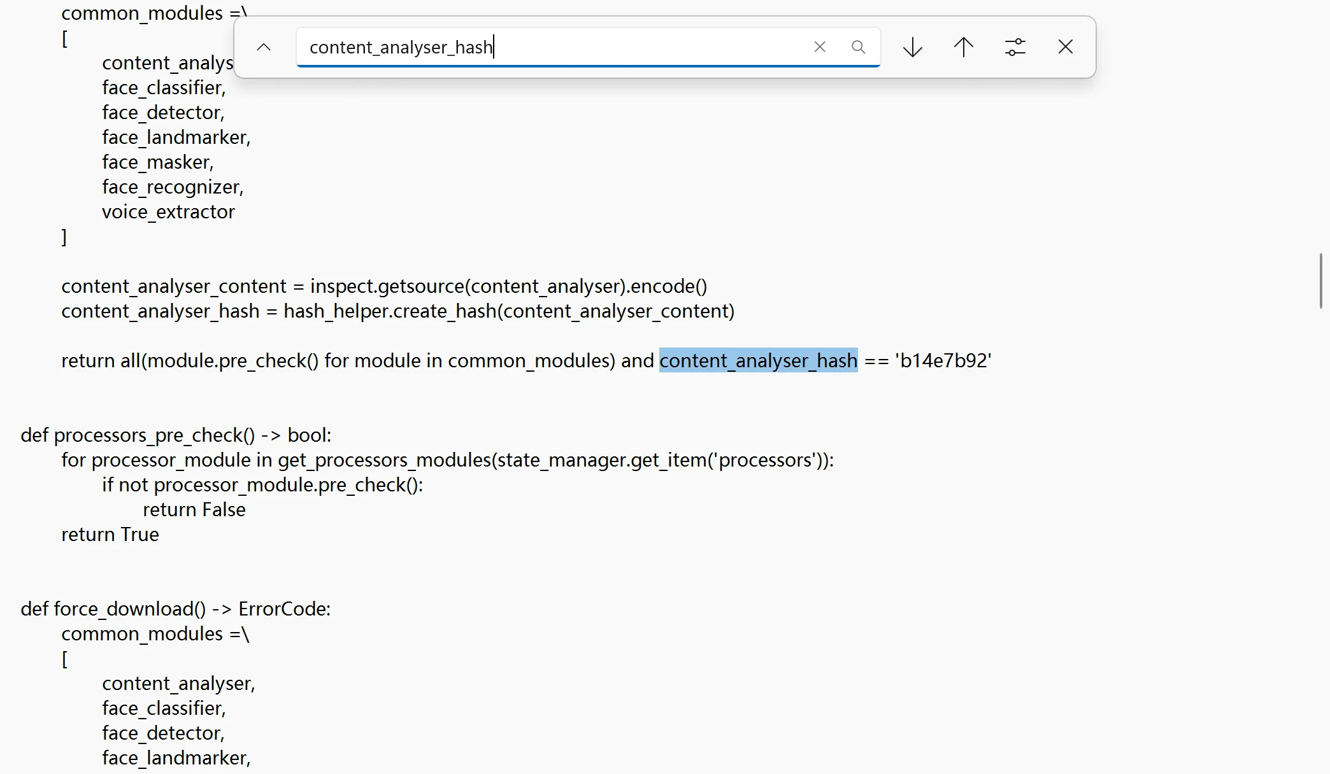Click 'hash_helper.create_hash(content_analyser_content)' text

(509, 311)
